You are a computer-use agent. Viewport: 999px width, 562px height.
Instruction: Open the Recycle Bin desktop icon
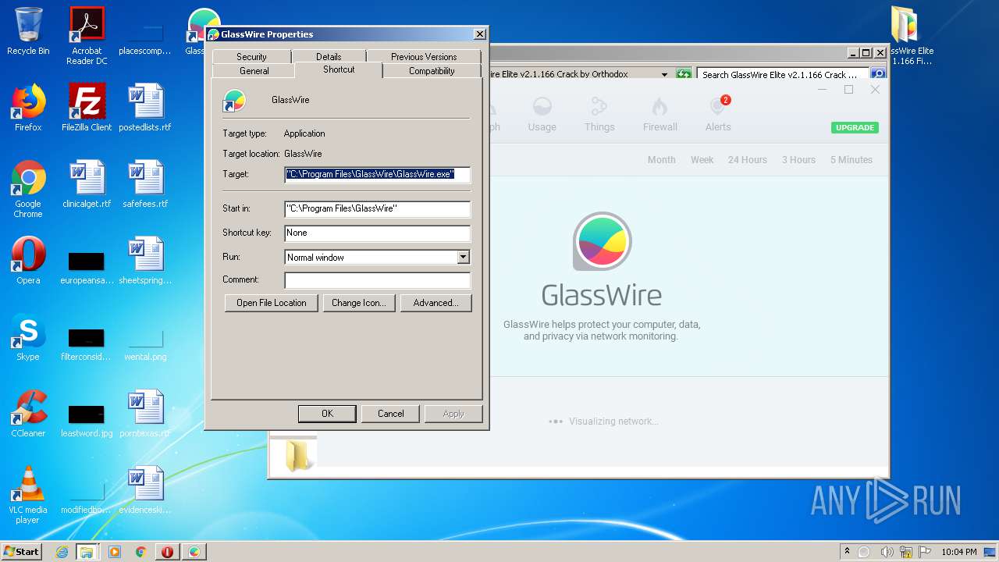click(x=28, y=31)
